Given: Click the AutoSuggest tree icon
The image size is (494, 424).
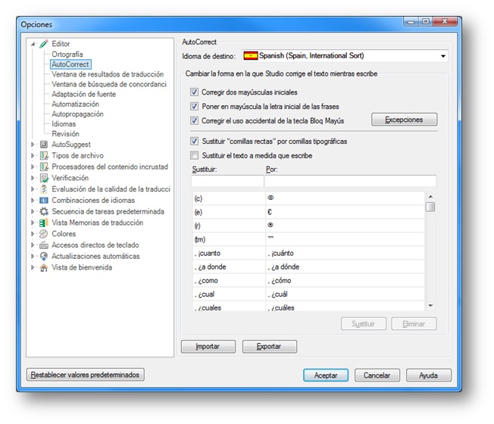Looking at the screenshot, I should pos(44,145).
